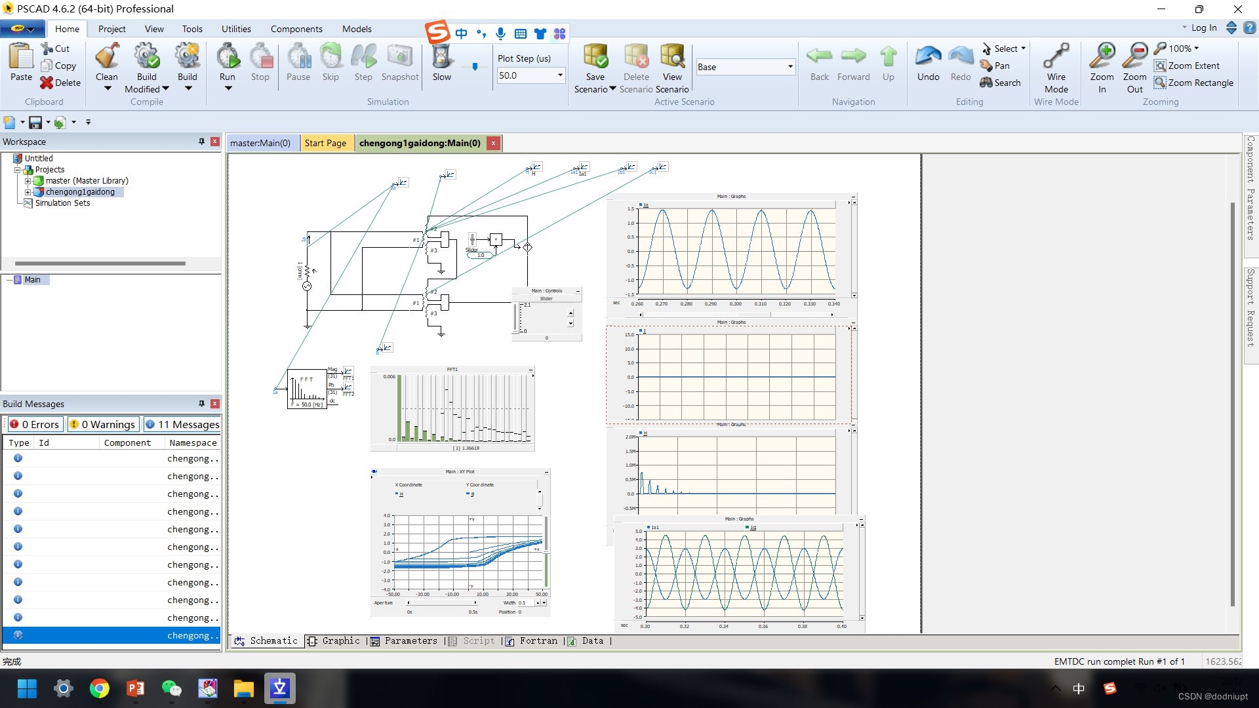Click the Search binoculars tool
This screenshot has width=1259, height=708.
click(x=1000, y=83)
